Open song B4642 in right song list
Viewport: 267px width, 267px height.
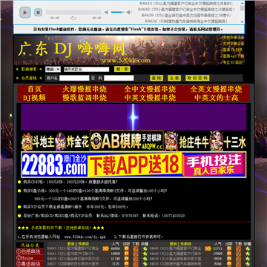coord(176,248)
